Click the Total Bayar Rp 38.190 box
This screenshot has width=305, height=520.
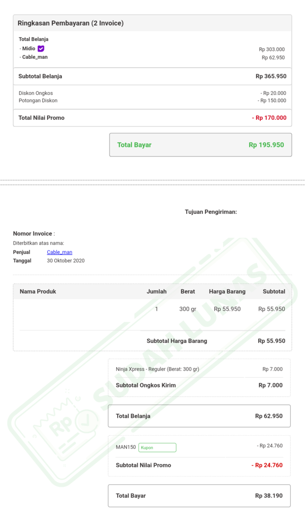(199, 496)
